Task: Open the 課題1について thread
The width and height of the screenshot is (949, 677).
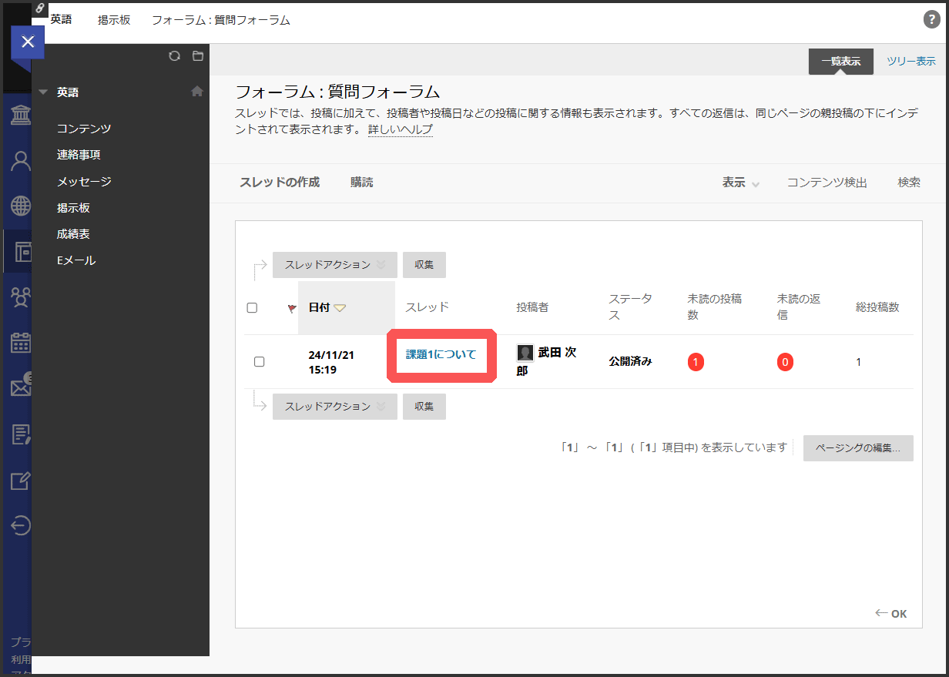Action: [441, 356]
